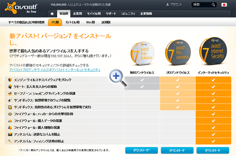The image size is (236, 156).
Task: Open the 家庭用 tab
Action: point(63,14)
